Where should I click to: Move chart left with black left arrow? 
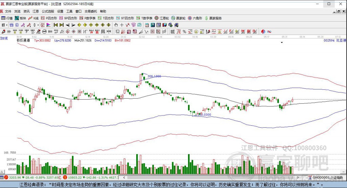click(68, 25)
